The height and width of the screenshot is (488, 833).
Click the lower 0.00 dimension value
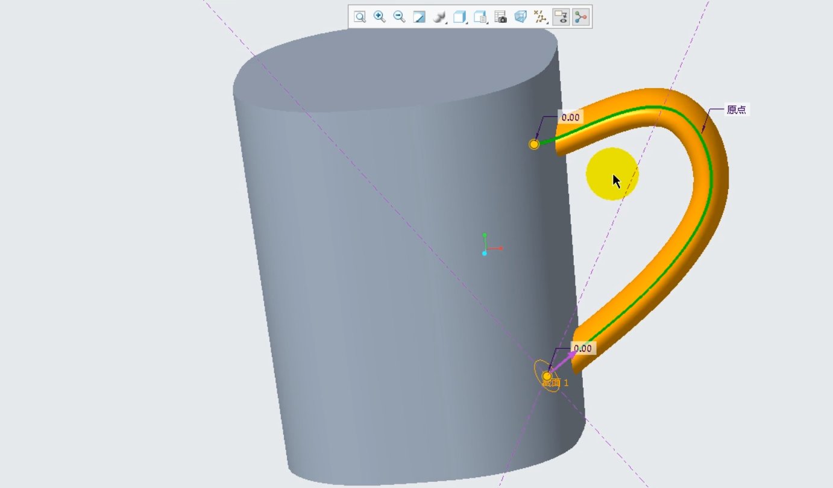pos(583,348)
